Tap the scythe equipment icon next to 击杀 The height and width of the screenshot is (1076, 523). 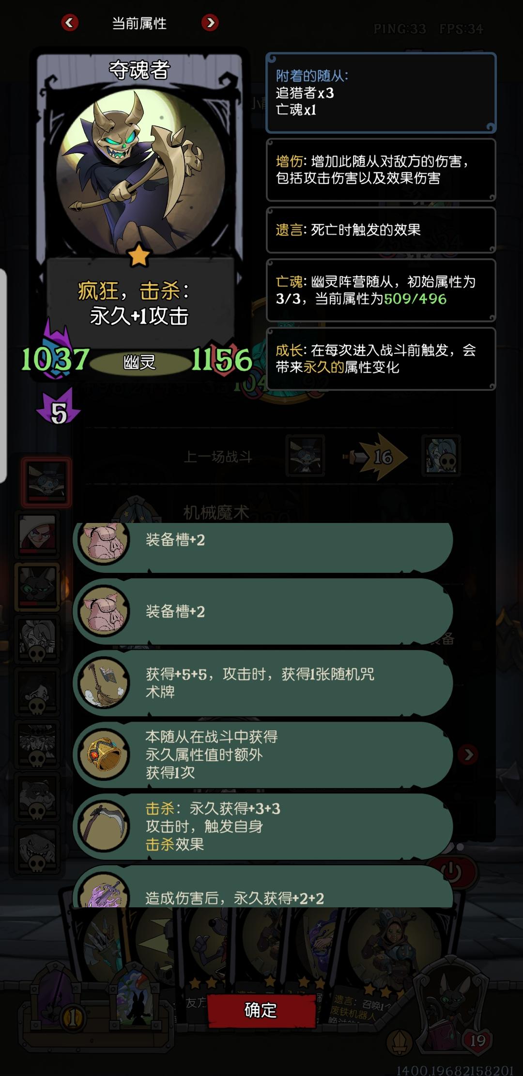click(x=103, y=826)
